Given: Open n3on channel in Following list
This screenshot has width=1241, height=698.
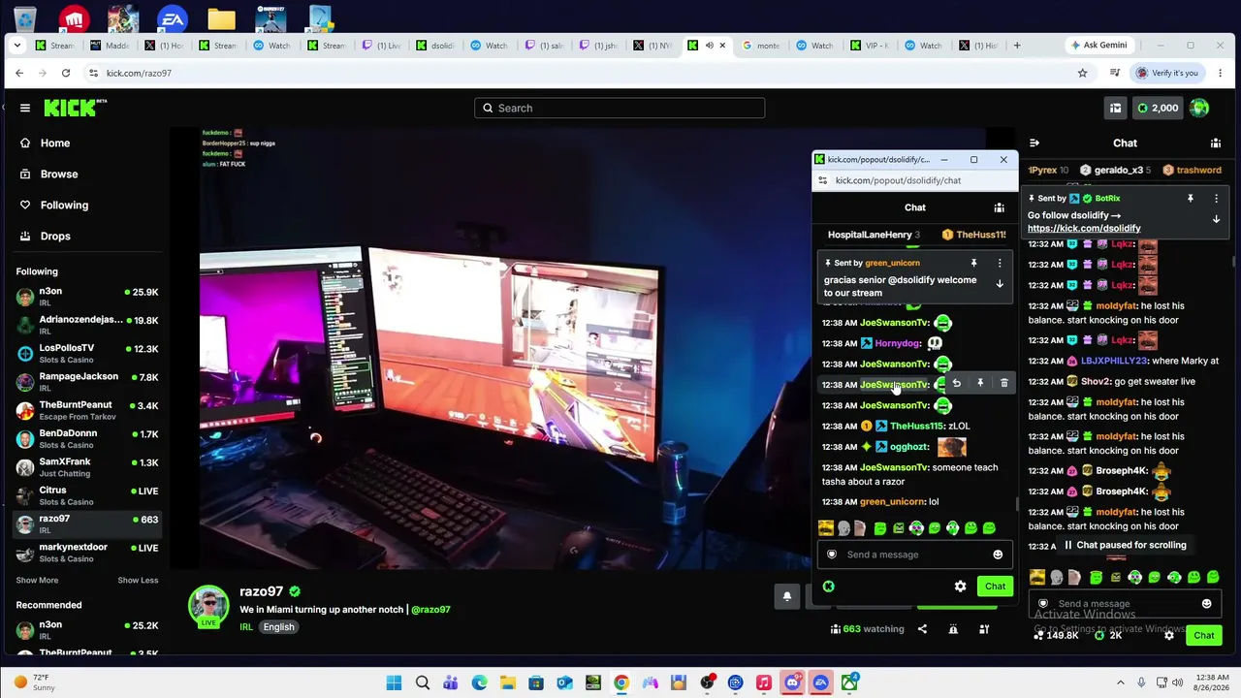Looking at the screenshot, I should click(87, 297).
